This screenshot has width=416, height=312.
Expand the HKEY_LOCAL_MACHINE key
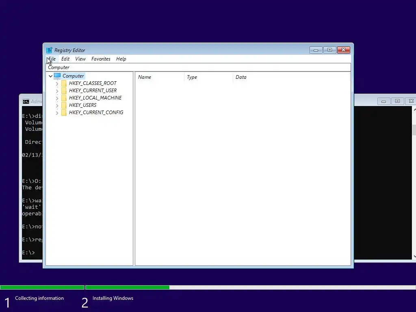point(57,98)
